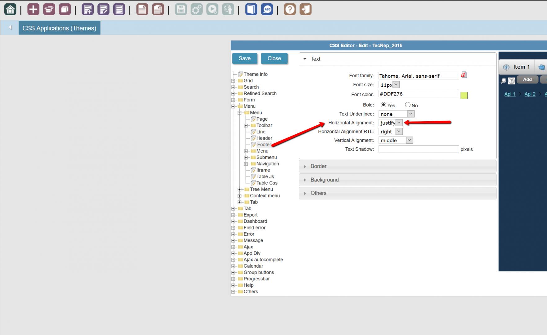Open the Horizontal Alignment RTL dropdown
Screen dimensions: 547x335
pos(390,132)
